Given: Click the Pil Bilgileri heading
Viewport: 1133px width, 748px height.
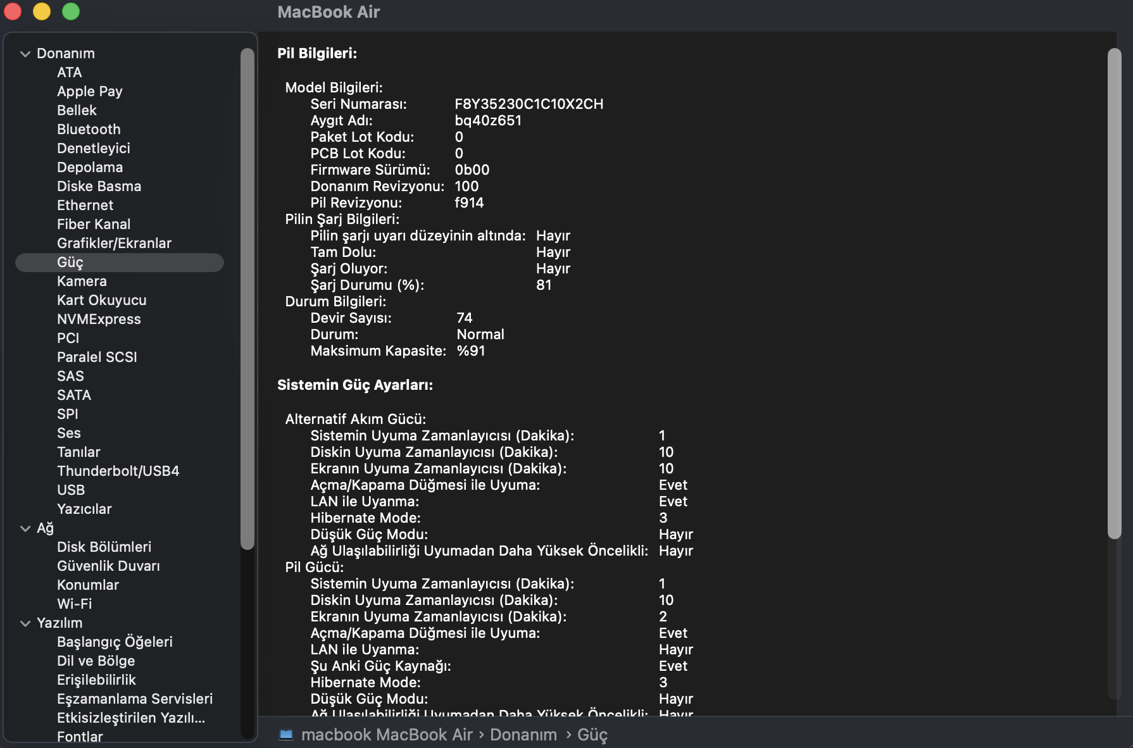Looking at the screenshot, I should click(317, 54).
